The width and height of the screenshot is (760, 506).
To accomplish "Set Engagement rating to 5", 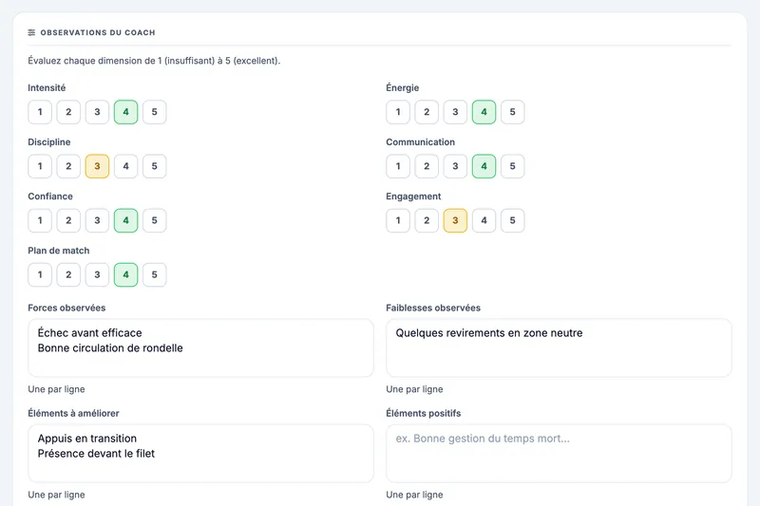I will [512, 220].
